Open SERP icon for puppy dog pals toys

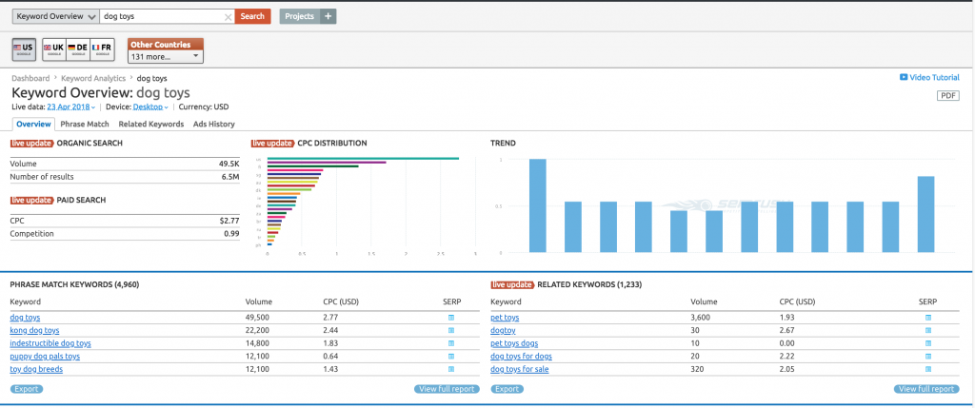(451, 357)
